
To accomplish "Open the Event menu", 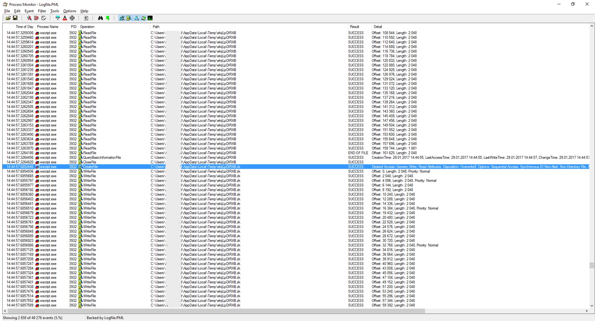I will (29, 11).
